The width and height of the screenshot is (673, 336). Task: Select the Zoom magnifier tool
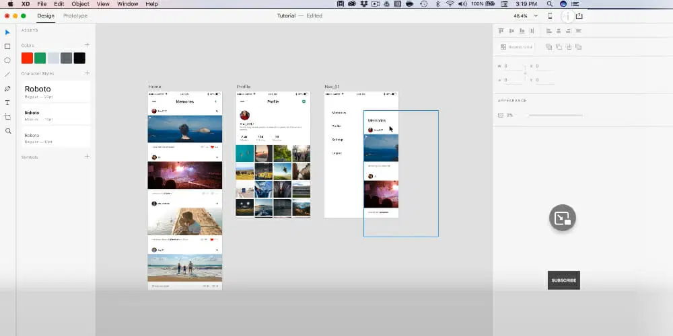[x=7, y=131]
